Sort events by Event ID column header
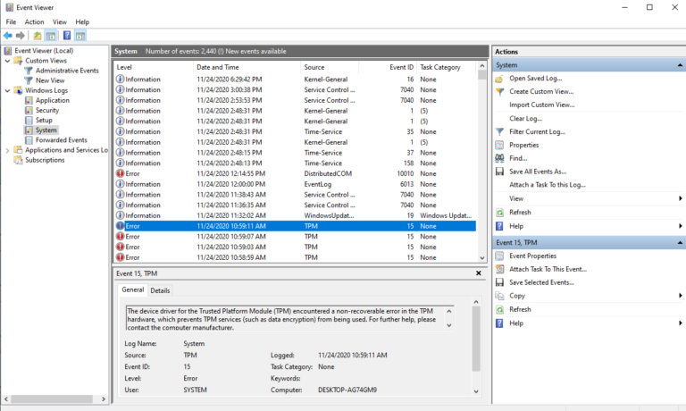This screenshot has height=411, width=686. (388, 67)
